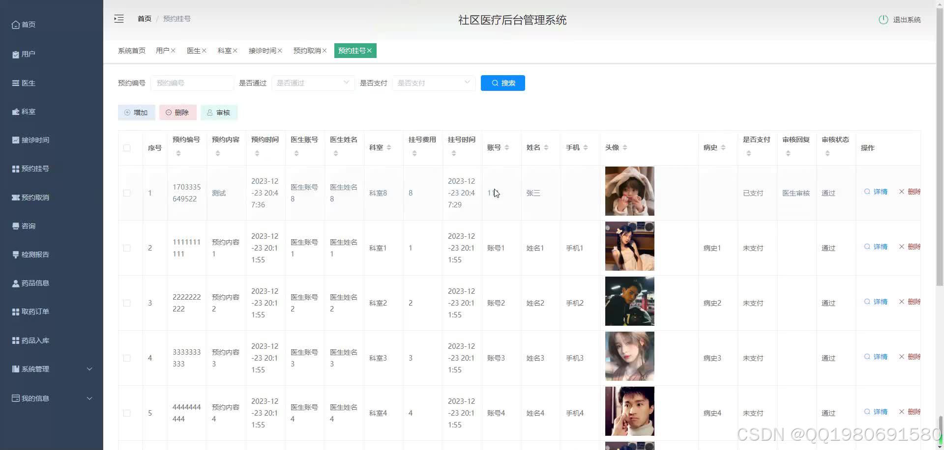The image size is (944, 450).
Task: Click the power icon beside 退出系统
Action: click(x=884, y=20)
